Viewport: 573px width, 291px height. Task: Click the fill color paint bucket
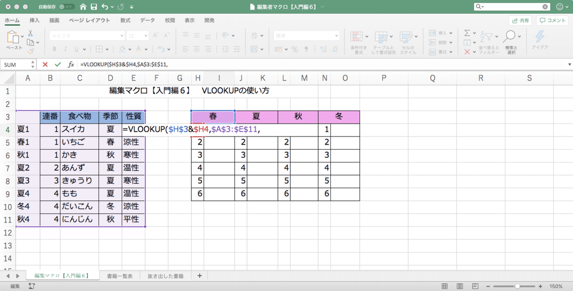[x=122, y=49]
